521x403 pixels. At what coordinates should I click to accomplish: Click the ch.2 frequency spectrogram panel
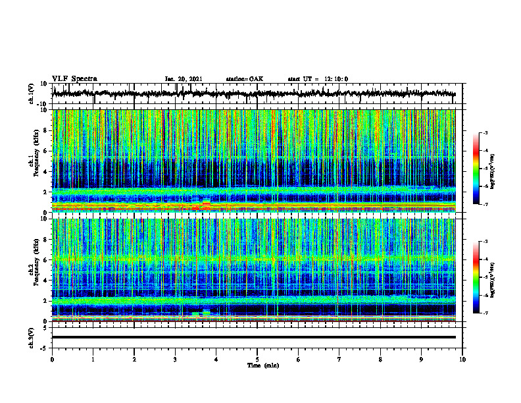253,270
